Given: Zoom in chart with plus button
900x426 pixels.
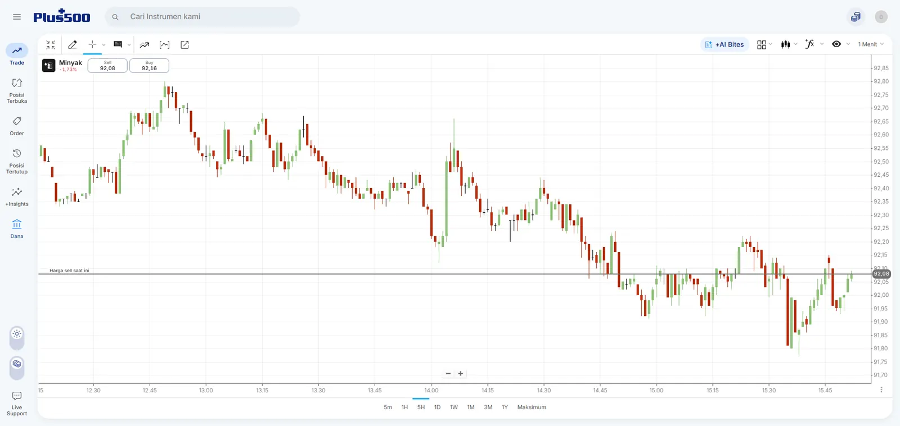Looking at the screenshot, I should [461, 374].
